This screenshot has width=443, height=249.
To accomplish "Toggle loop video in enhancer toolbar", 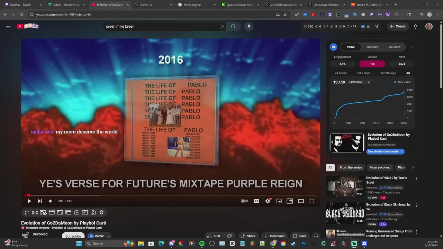I will pos(27,213).
